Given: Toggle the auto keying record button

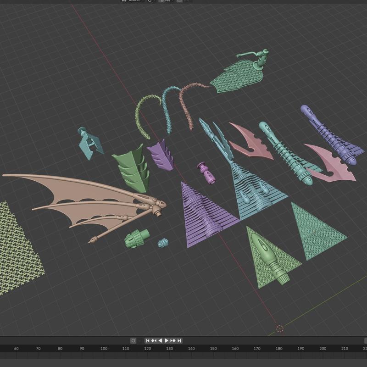Looking at the screenshot, I should (133, 340).
